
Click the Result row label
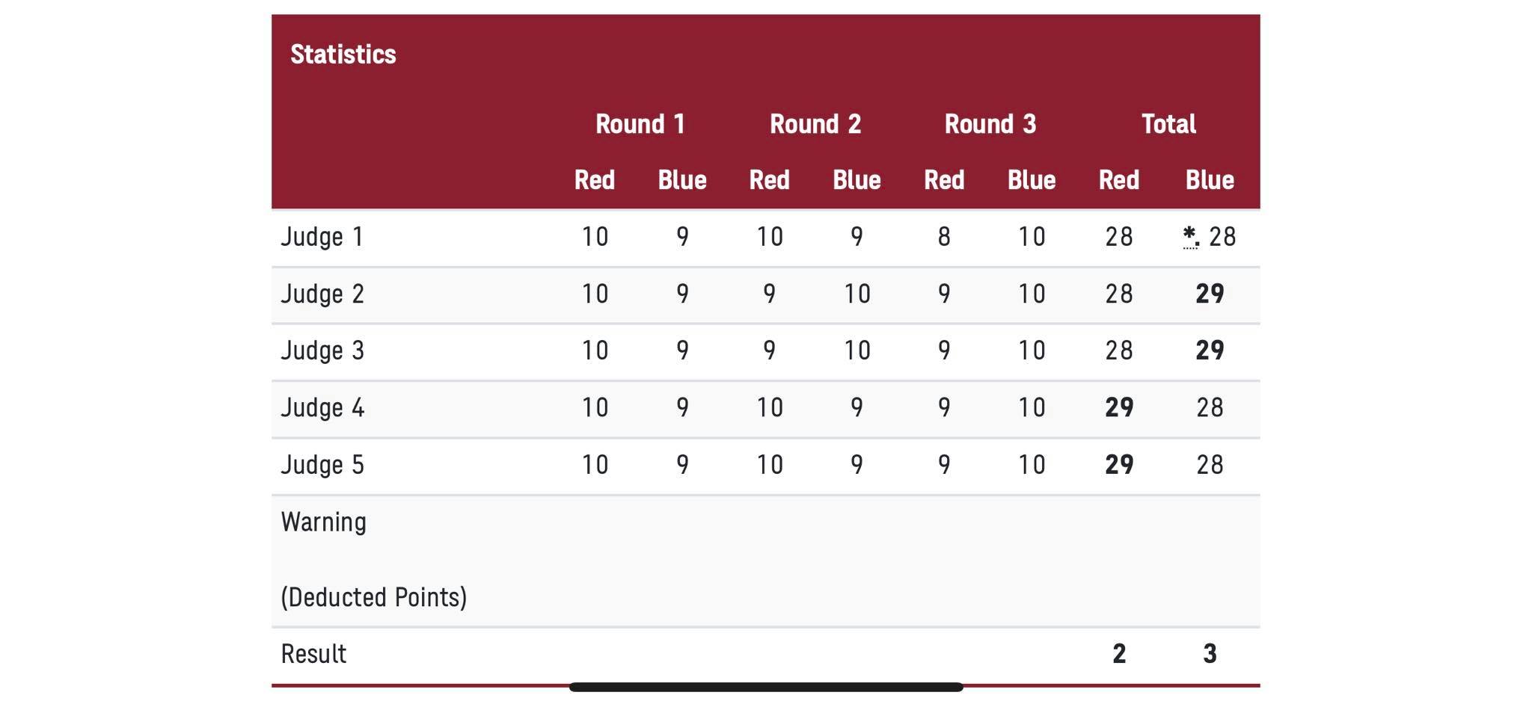click(313, 654)
